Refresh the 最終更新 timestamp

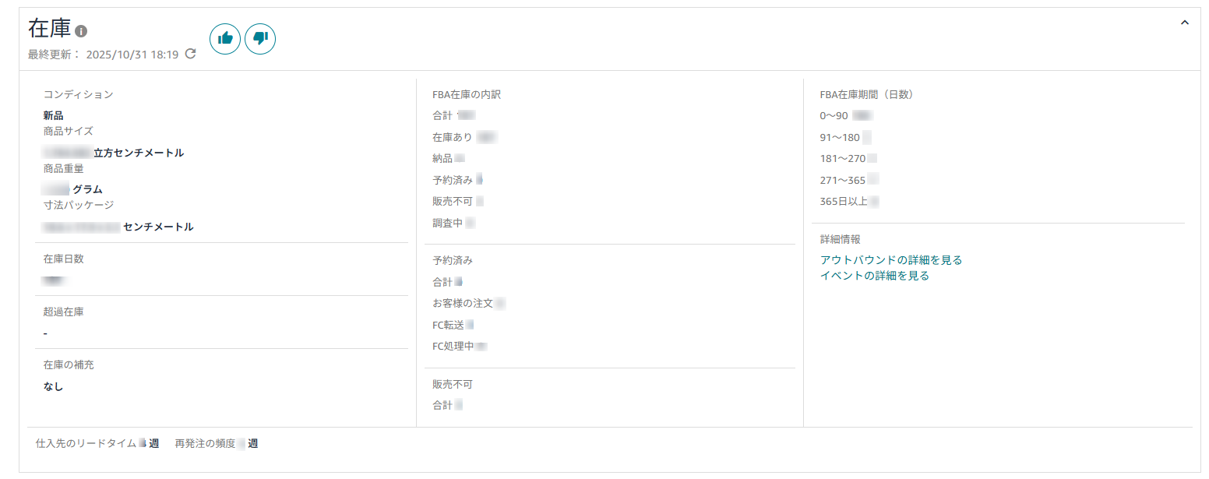[190, 55]
